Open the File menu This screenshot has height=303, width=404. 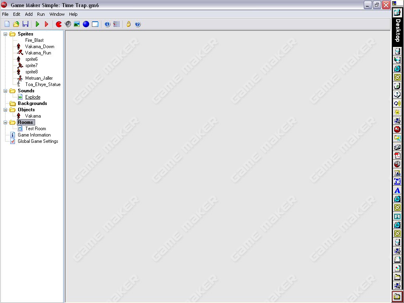click(5, 14)
